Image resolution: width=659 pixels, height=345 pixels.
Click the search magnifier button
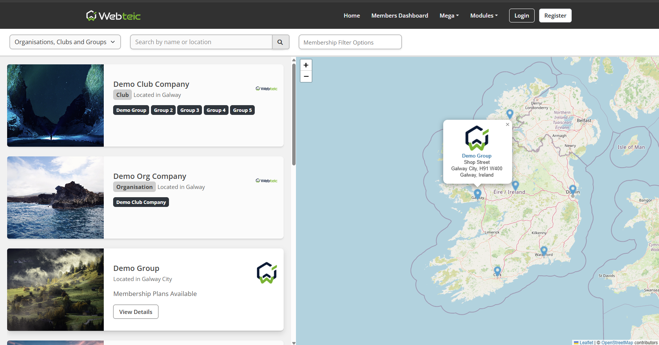(280, 42)
